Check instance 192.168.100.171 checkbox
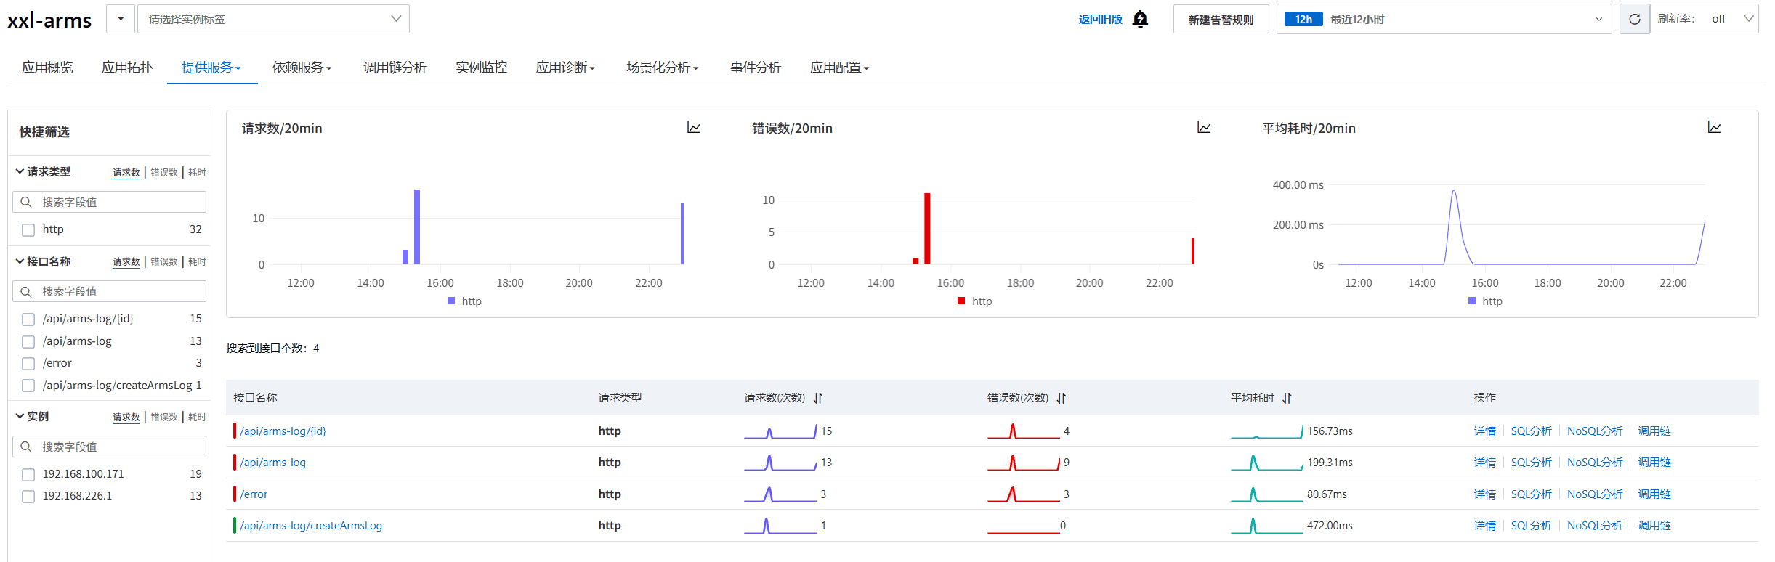1775x562 pixels. [x=28, y=475]
